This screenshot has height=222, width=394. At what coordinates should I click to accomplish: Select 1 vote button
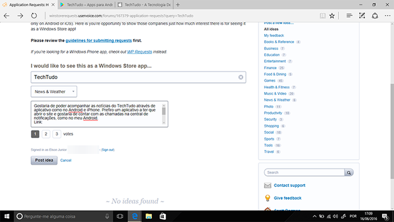[35, 134]
